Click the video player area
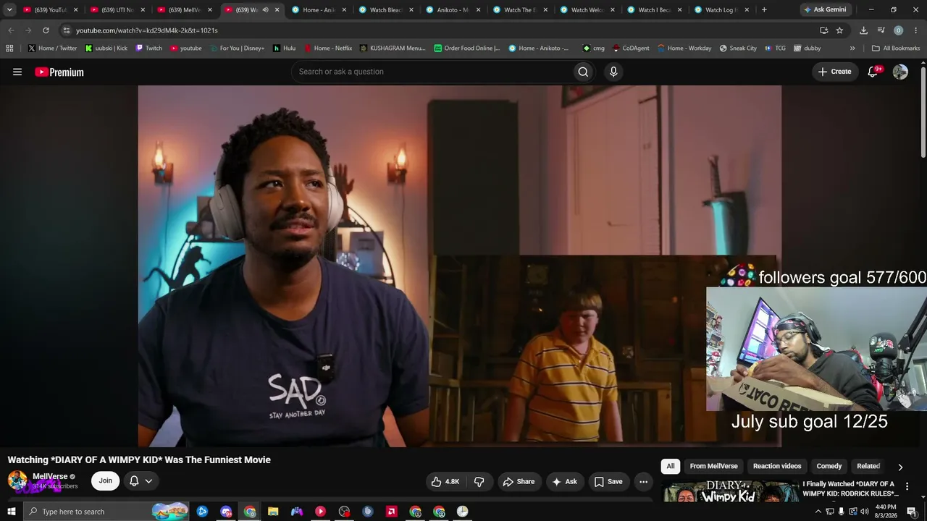Screen dimensions: 927x521 (x=459, y=266)
